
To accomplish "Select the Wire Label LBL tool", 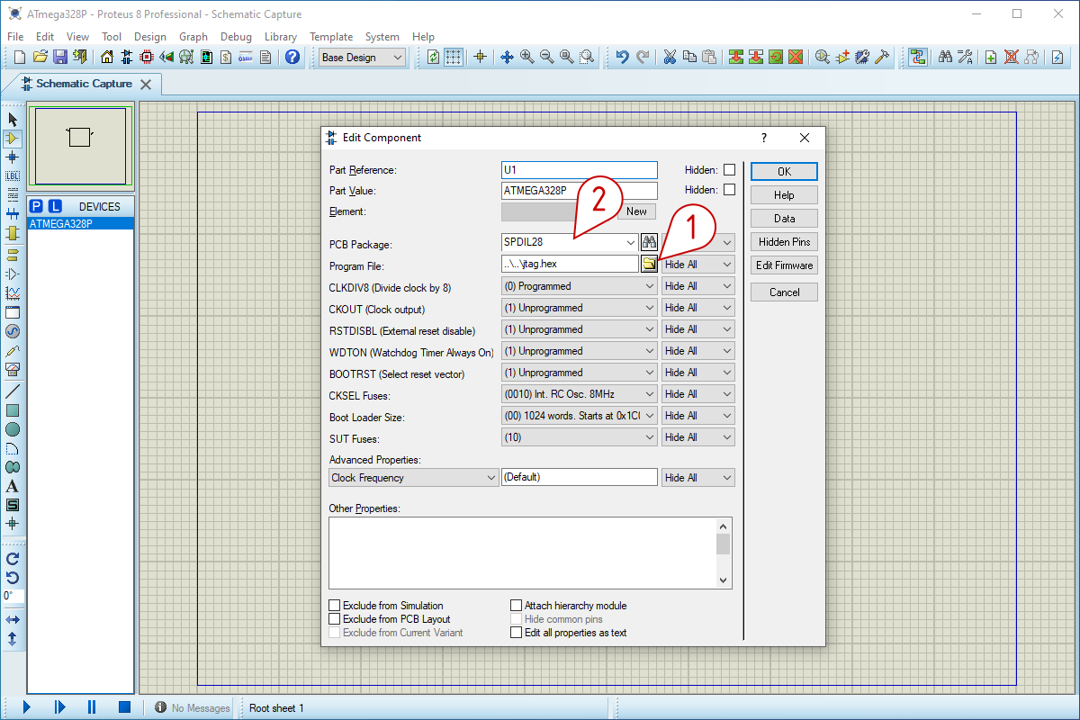I will (x=13, y=176).
